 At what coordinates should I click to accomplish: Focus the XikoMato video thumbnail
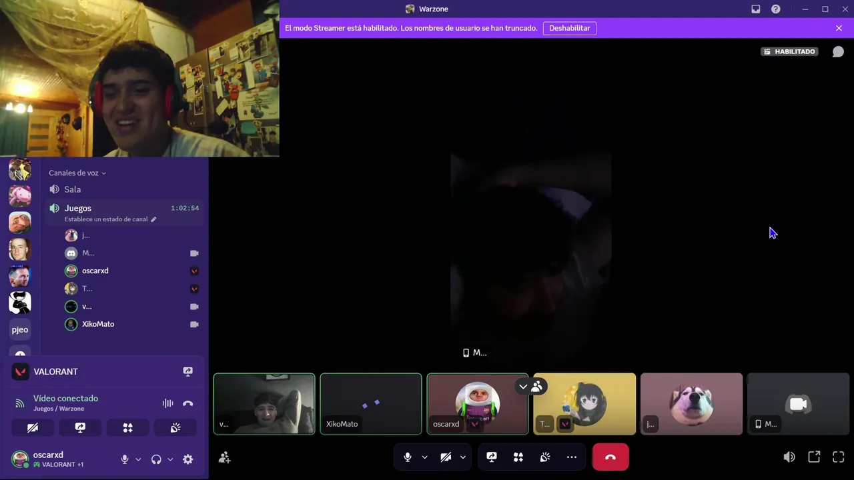pyautogui.click(x=371, y=404)
